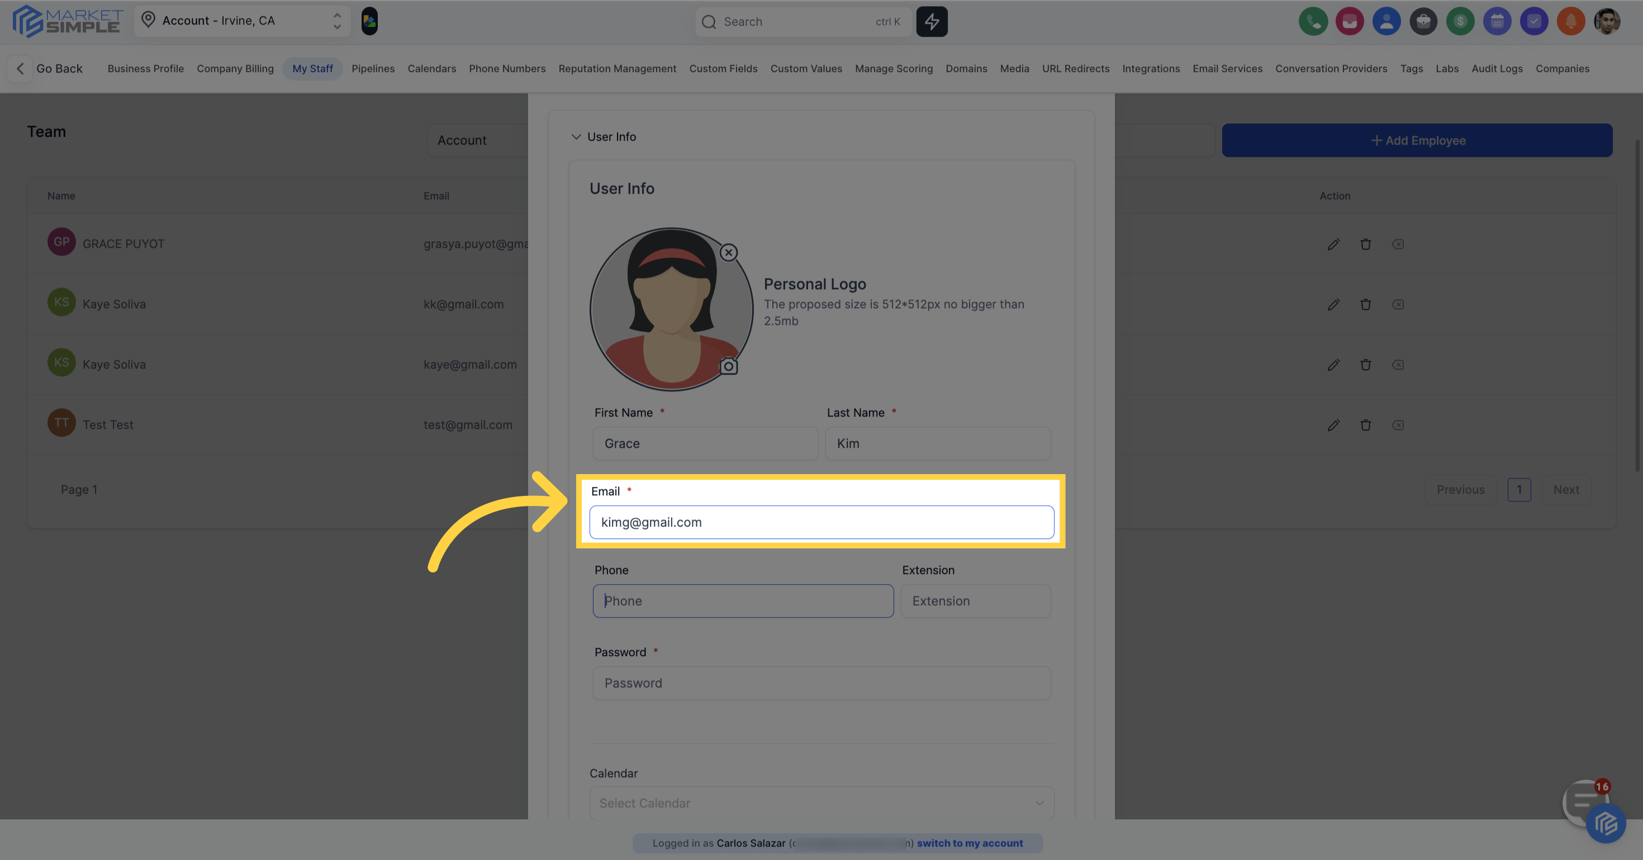Click the green dollar sign icon

pos(1460,22)
